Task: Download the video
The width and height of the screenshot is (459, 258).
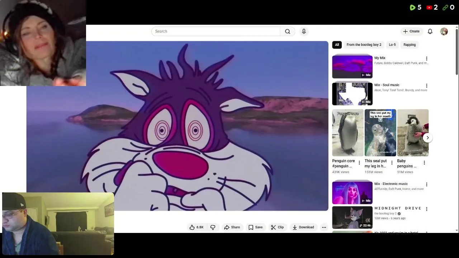Action: [303, 227]
